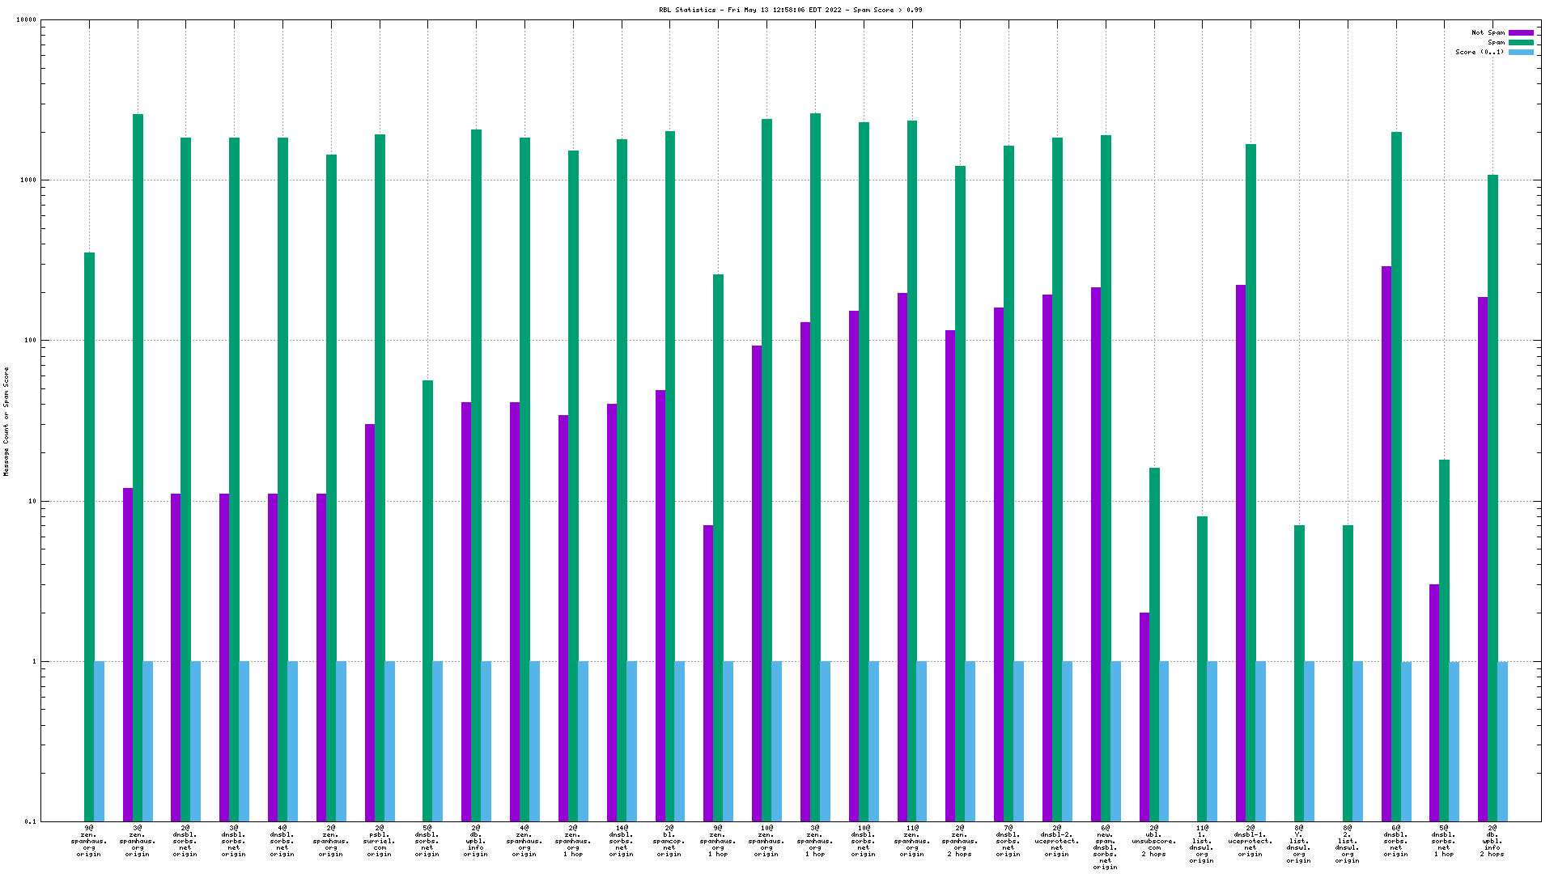Screen dimensions: 1554x874
Task: Click the 14@ dnsbl.sorbs.net origin label
Action: click(621, 841)
